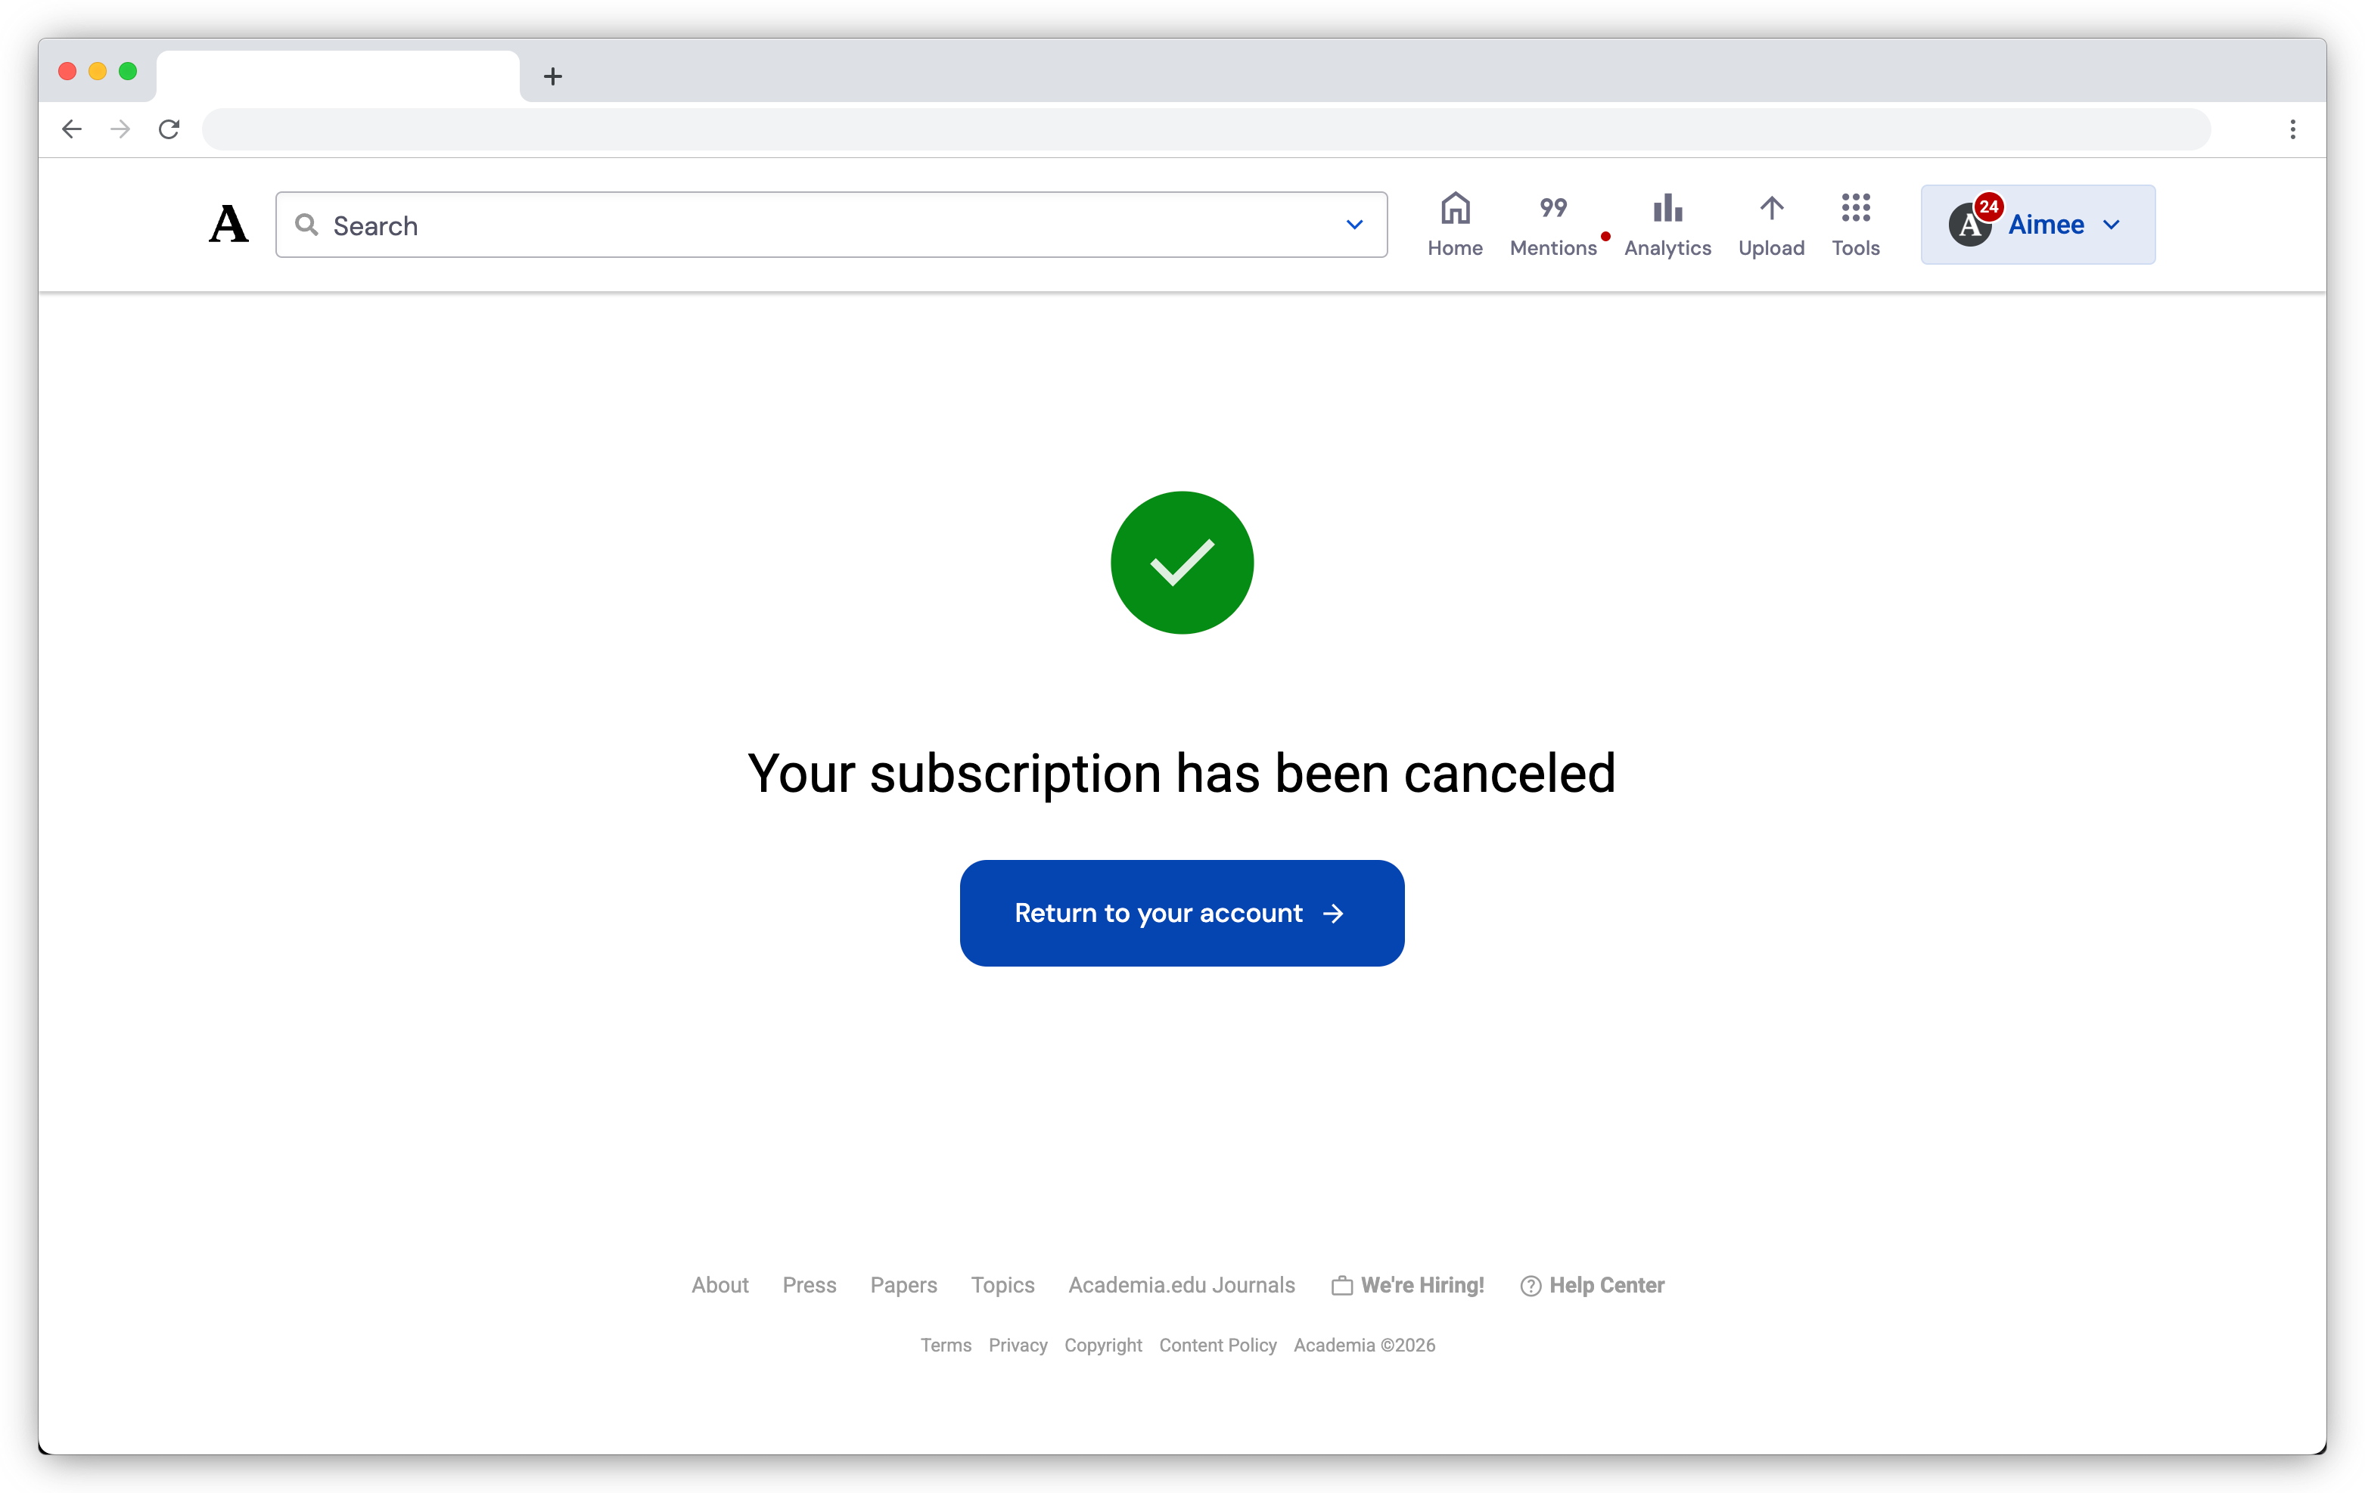The width and height of the screenshot is (2365, 1493).
Task: Reload the browser page
Action: tap(169, 129)
